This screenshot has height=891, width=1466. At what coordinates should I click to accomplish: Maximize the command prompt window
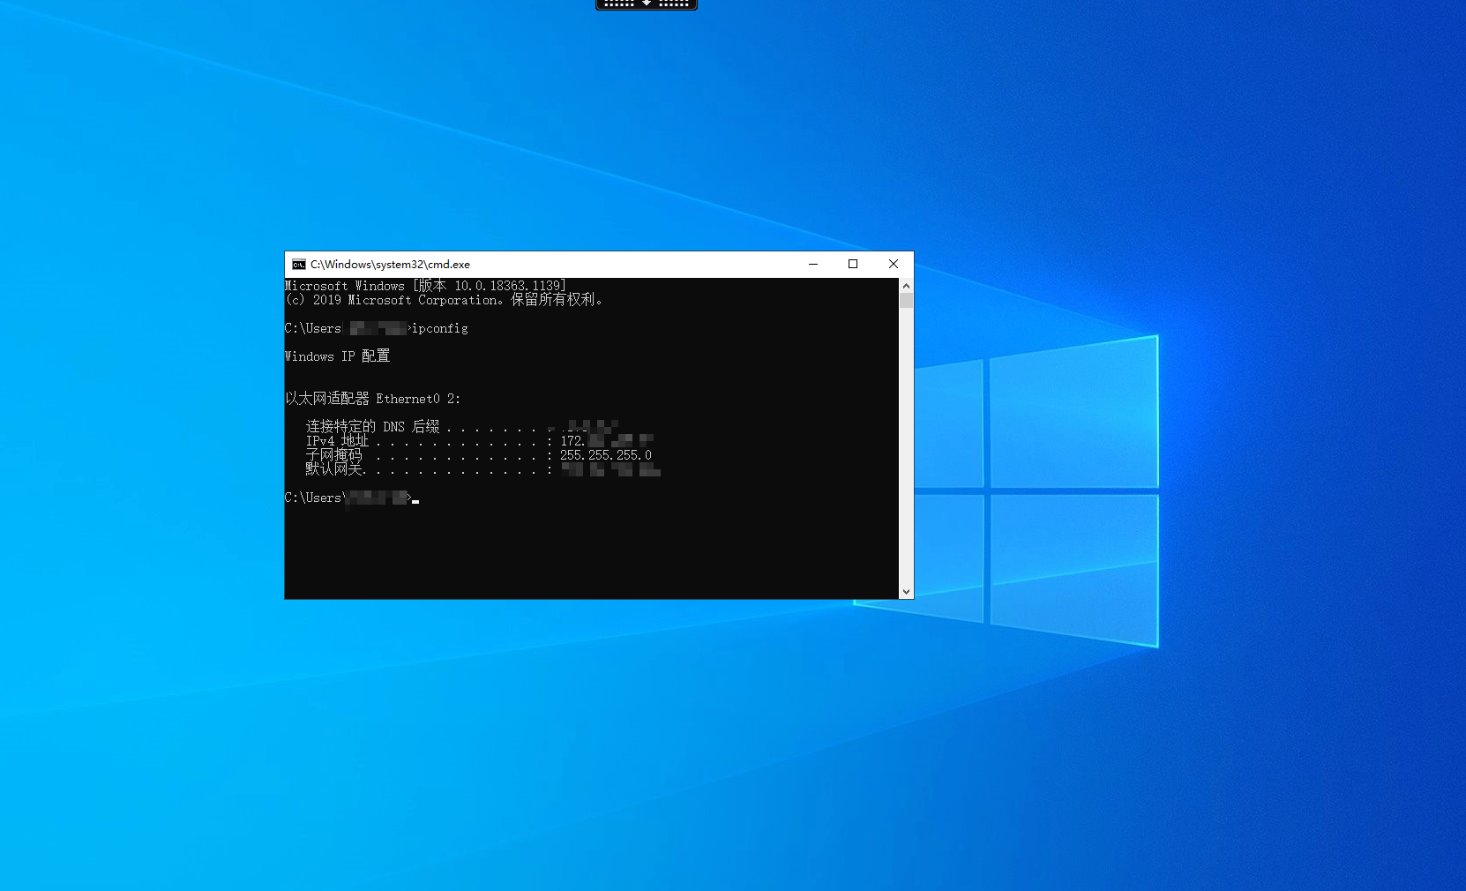[853, 265]
